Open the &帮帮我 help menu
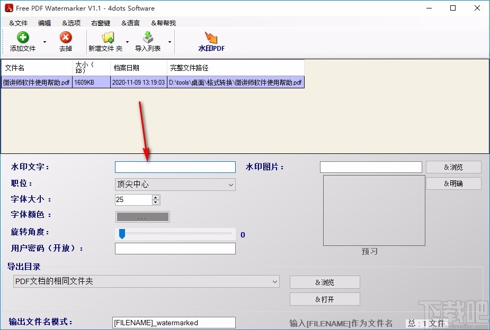 [164, 23]
